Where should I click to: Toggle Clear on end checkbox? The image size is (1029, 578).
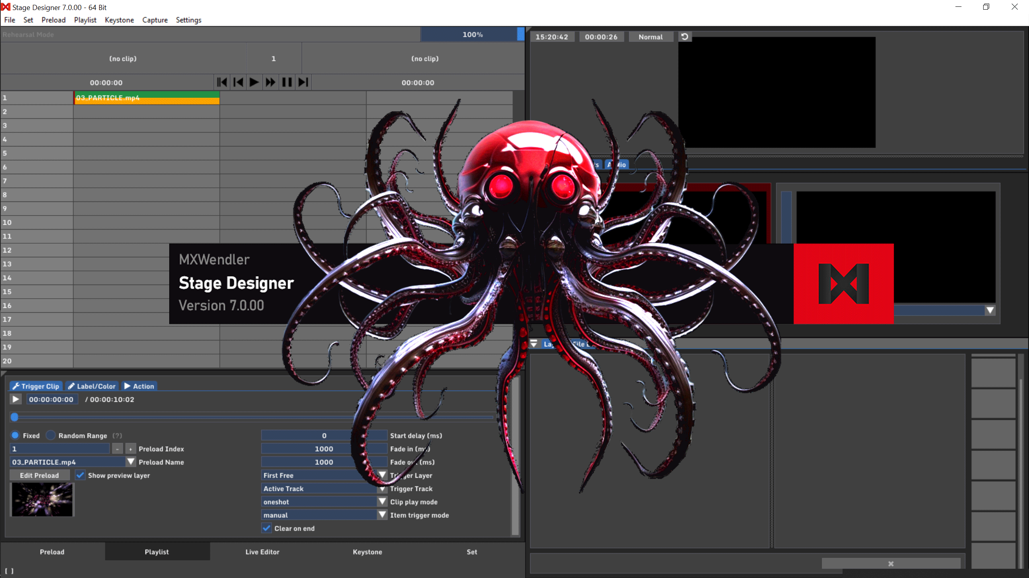point(266,528)
